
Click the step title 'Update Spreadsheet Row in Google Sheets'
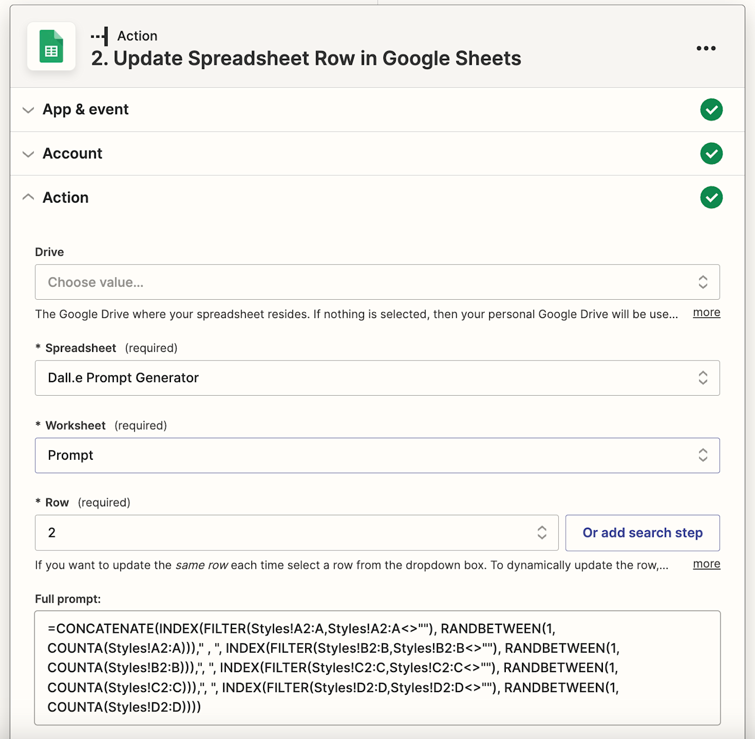(x=306, y=58)
